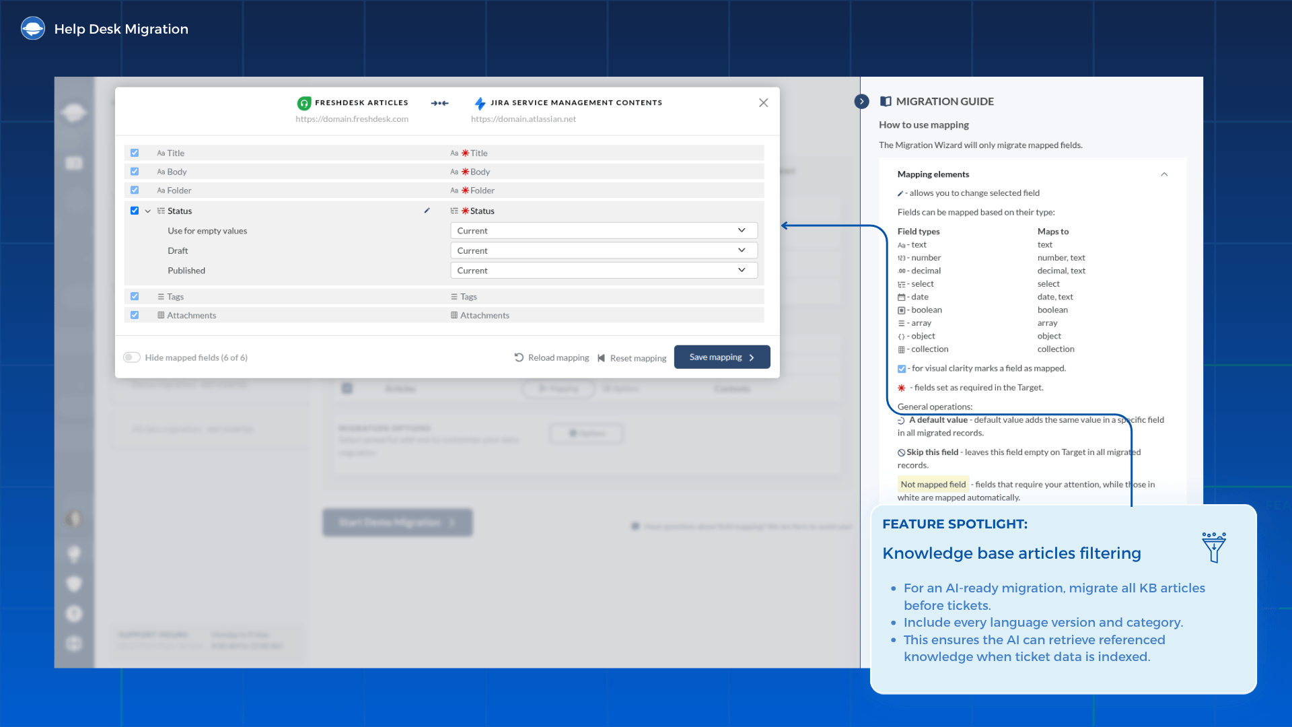This screenshot has height=727, width=1292.
Task: Click the Save mapping button
Action: coord(722,357)
